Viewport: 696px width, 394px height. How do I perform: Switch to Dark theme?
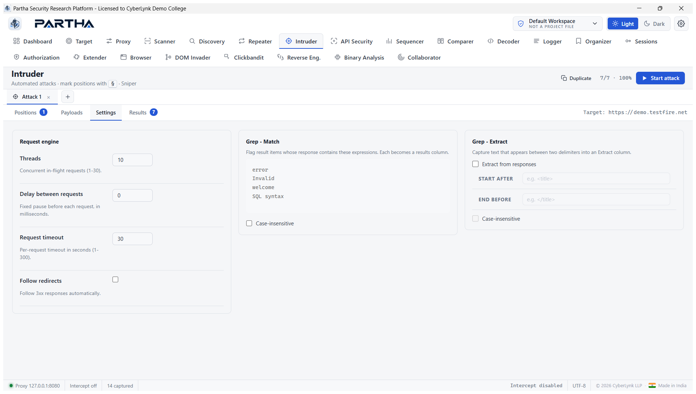tap(654, 24)
